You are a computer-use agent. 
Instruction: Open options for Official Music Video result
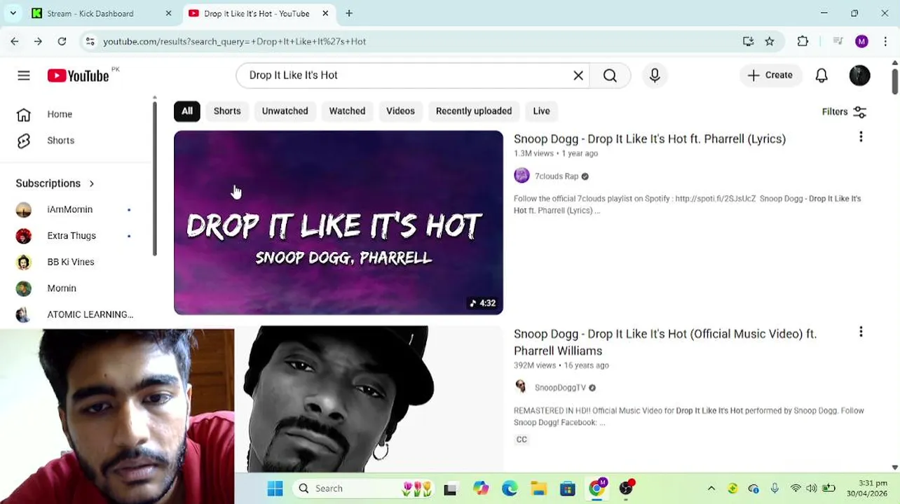(861, 332)
